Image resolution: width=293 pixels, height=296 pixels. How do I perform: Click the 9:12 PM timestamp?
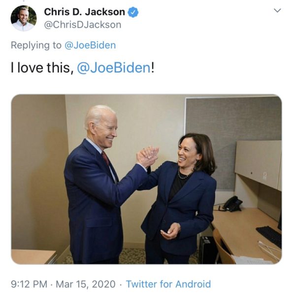29,284
